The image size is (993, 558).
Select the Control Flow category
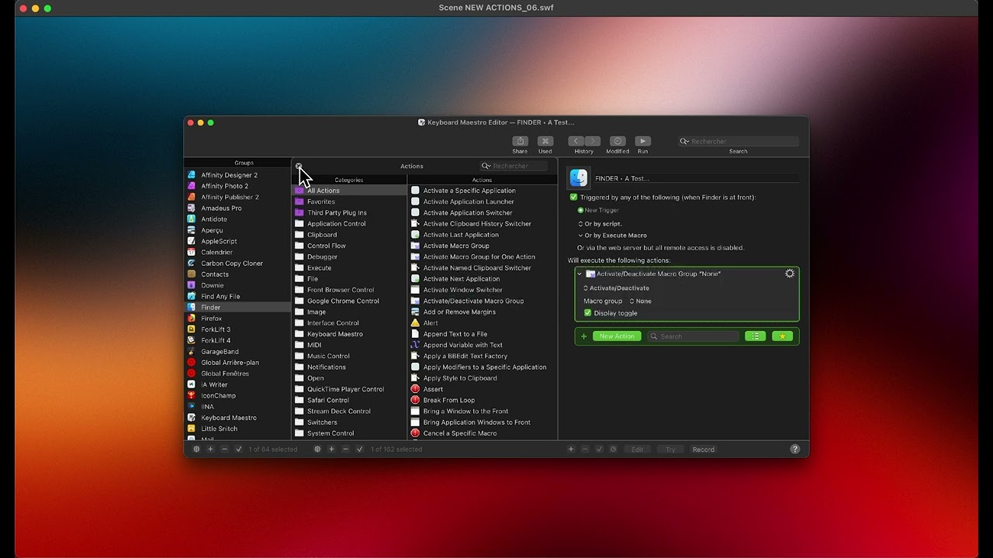point(350,246)
